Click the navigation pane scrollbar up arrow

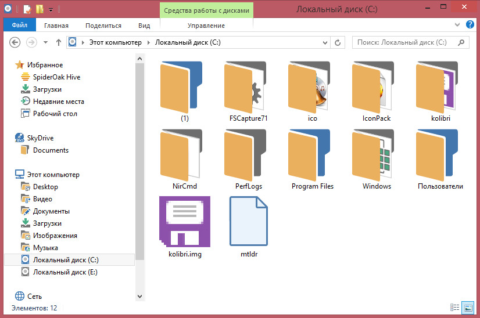(140, 59)
